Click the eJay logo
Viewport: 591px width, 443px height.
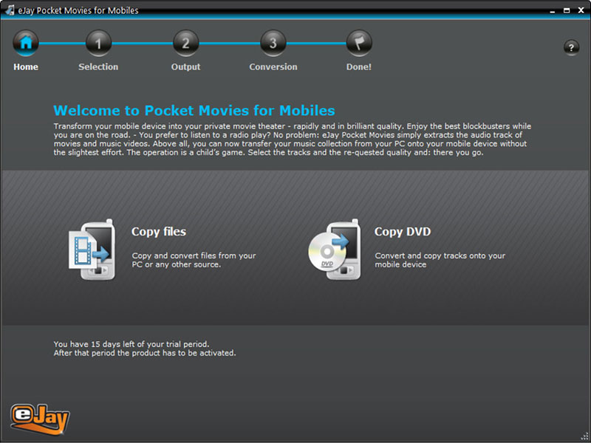click(40, 419)
